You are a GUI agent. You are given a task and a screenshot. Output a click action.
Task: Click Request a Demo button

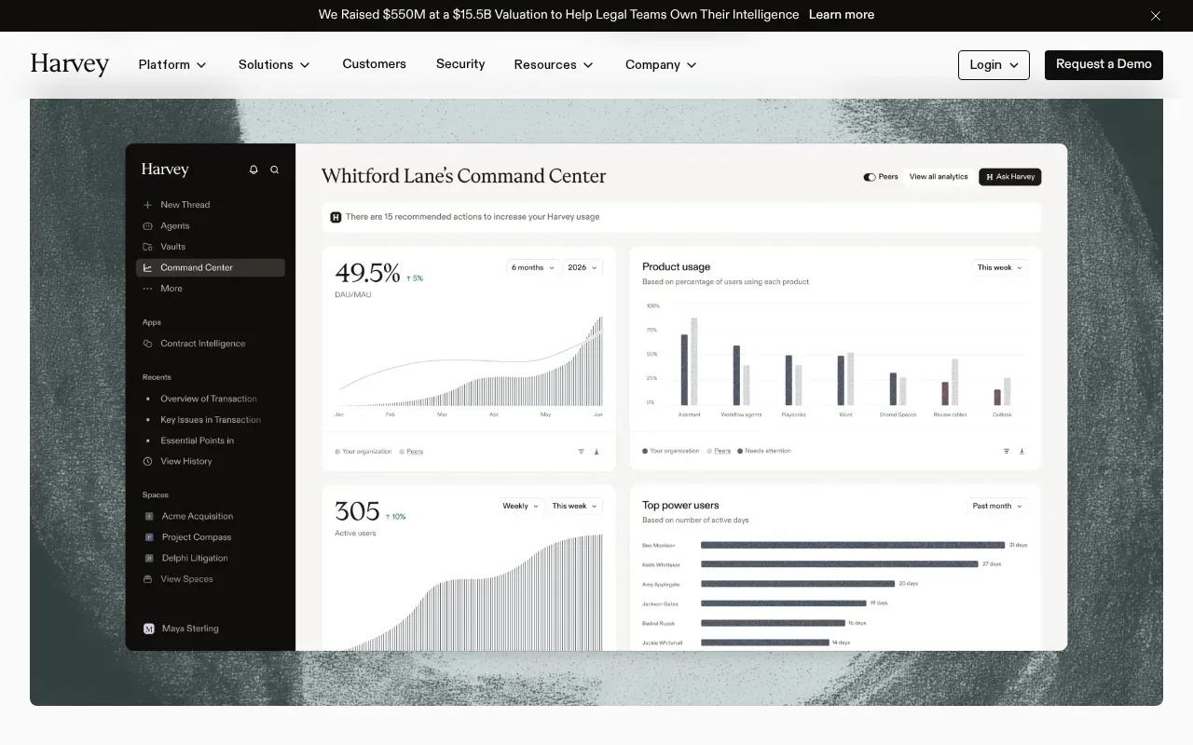(1104, 65)
